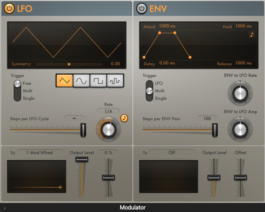Image resolution: width=265 pixels, height=212 pixels.
Task: Click the LFO Output Level fader
Action: [x=82, y=159]
